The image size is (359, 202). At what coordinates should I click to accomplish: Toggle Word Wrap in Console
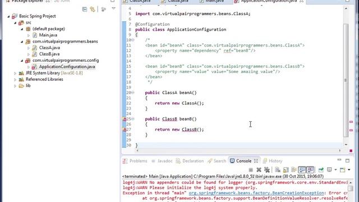pos(294,170)
